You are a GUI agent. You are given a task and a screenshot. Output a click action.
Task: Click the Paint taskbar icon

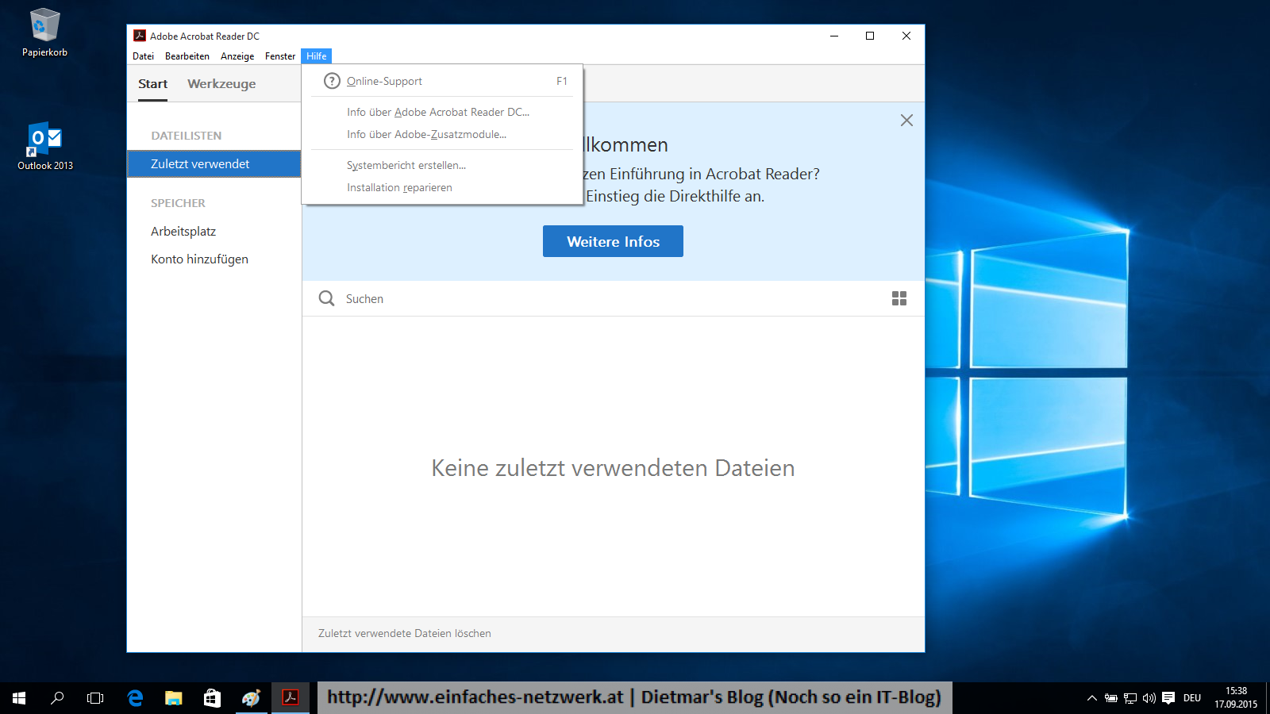pos(251,698)
